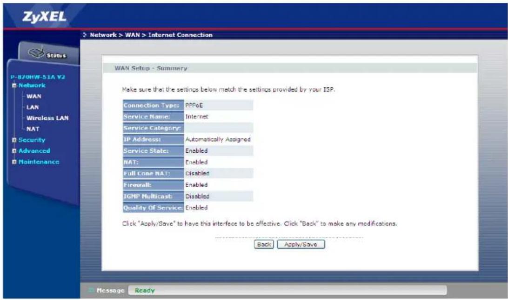Click the Service Name label cell

153,117
